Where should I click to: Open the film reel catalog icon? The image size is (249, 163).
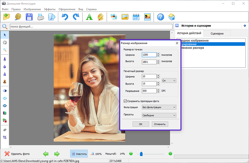click(18, 17)
